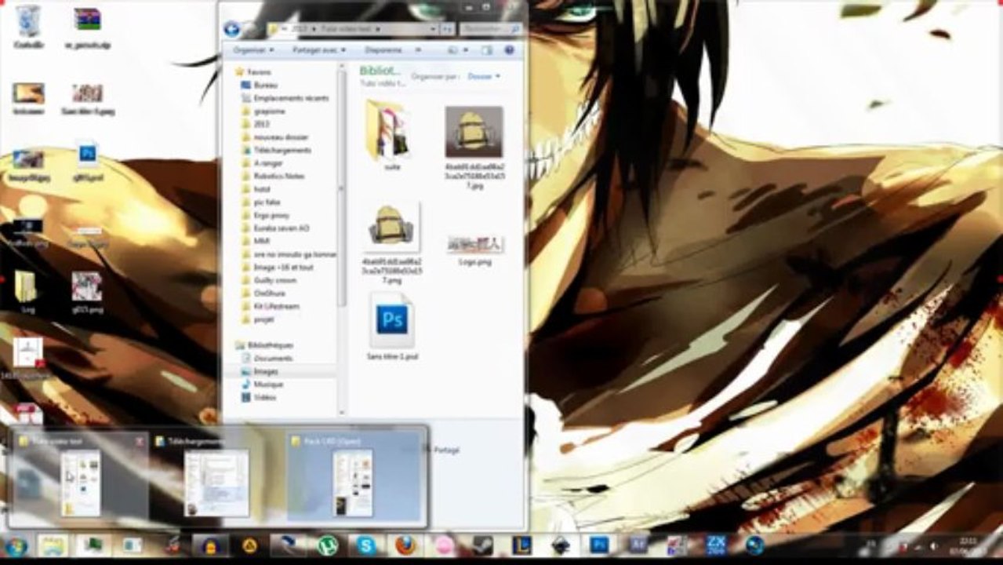Expand the address bar history dropdown
The image size is (1003, 565).
pyautogui.click(x=434, y=29)
